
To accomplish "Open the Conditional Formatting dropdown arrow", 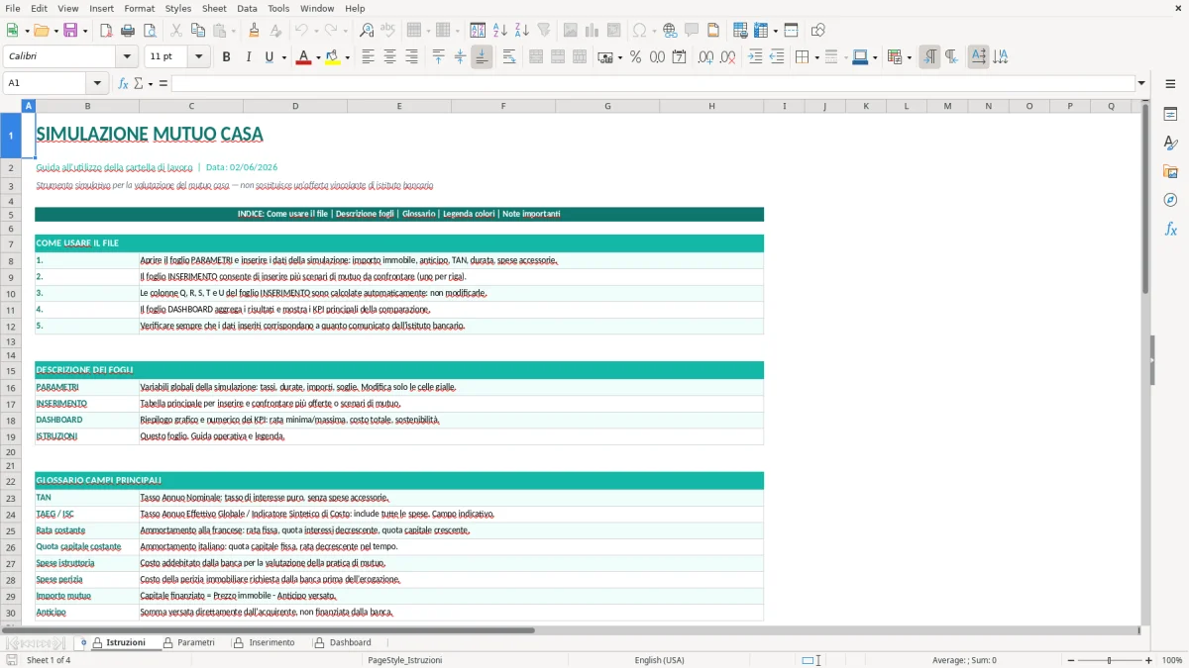I will [909, 57].
